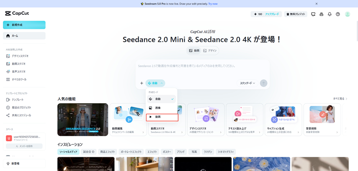Open the Starry Night inspiration thumbnail
Screen dimensions: 358x171
261,164
